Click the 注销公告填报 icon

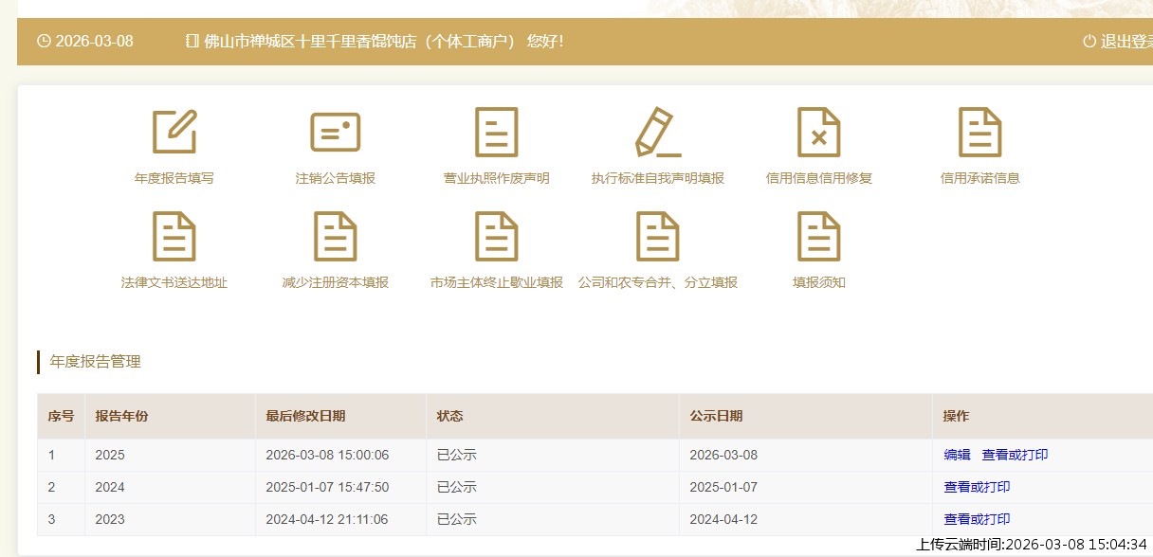tap(336, 132)
